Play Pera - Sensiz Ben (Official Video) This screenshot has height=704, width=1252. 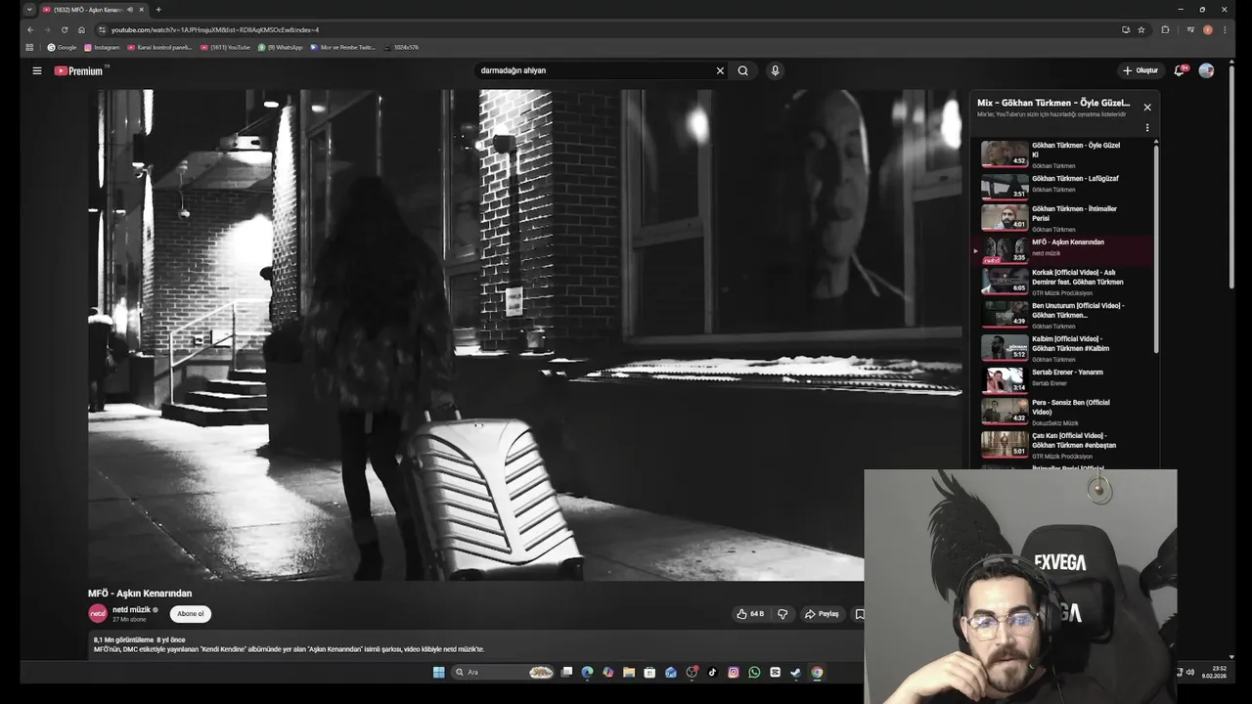click(x=1064, y=412)
